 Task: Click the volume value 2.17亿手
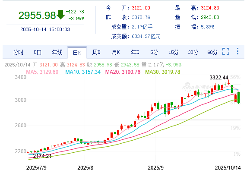coord(142,27)
